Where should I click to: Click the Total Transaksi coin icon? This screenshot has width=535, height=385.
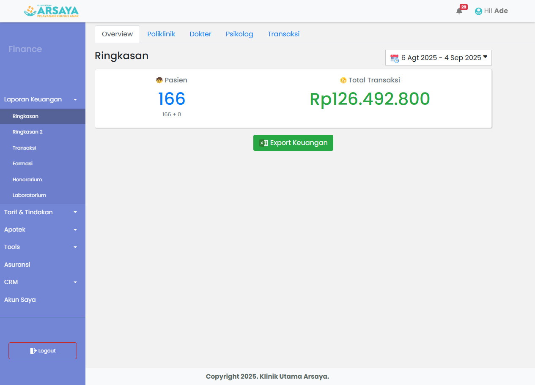(343, 80)
